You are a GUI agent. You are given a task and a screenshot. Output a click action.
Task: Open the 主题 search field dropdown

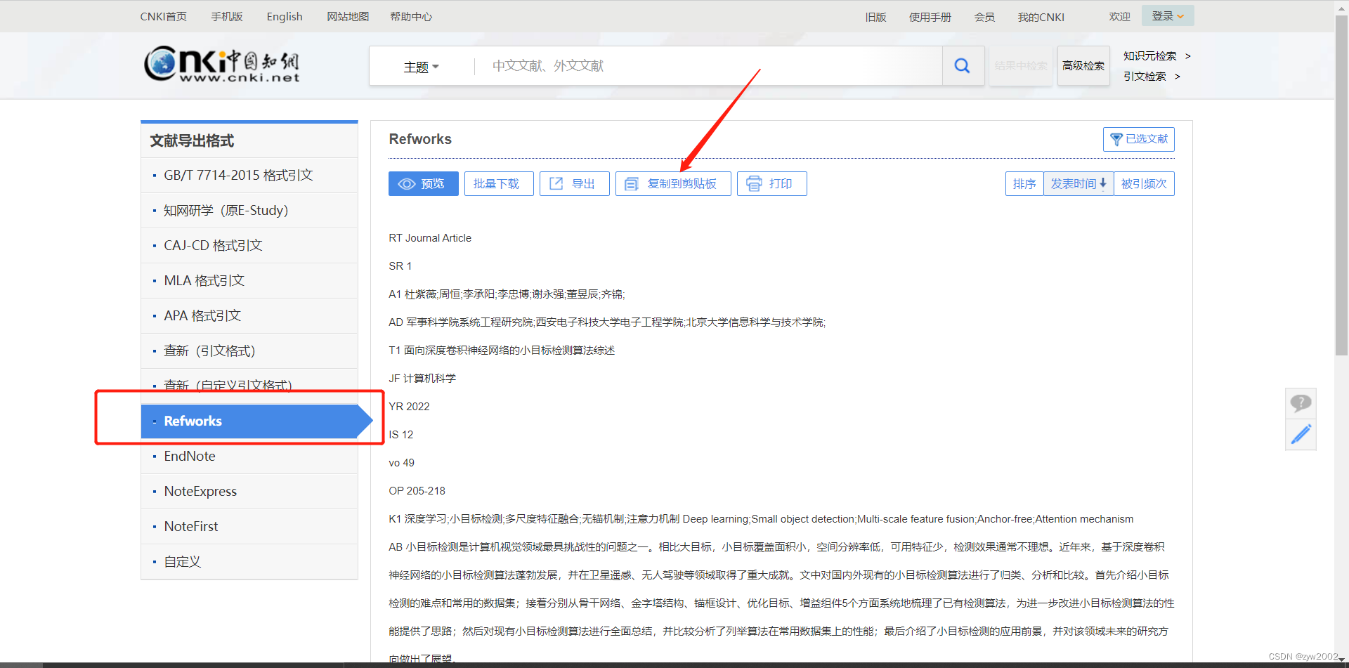click(x=421, y=67)
